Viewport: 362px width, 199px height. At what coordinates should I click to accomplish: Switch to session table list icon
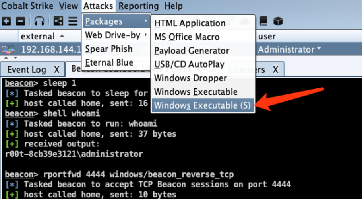pyautogui.click(x=73, y=21)
